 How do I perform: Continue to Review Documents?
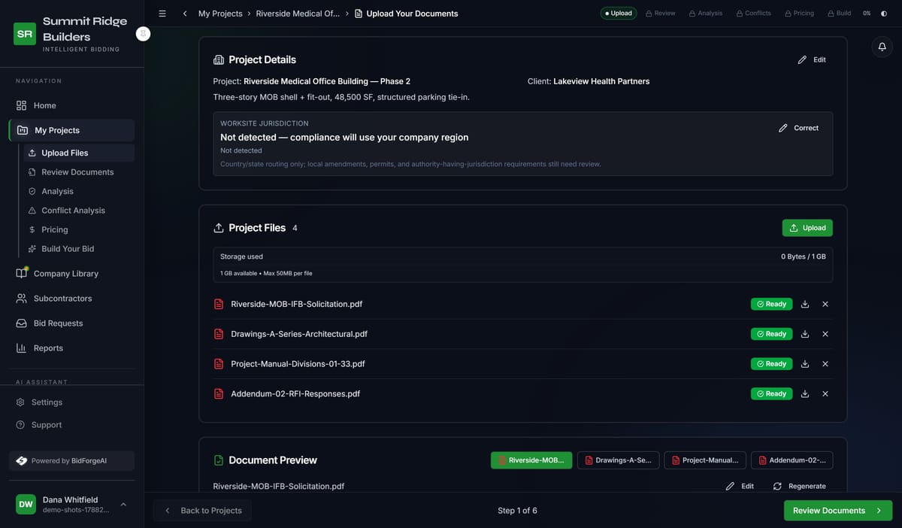[x=838, y=511]
